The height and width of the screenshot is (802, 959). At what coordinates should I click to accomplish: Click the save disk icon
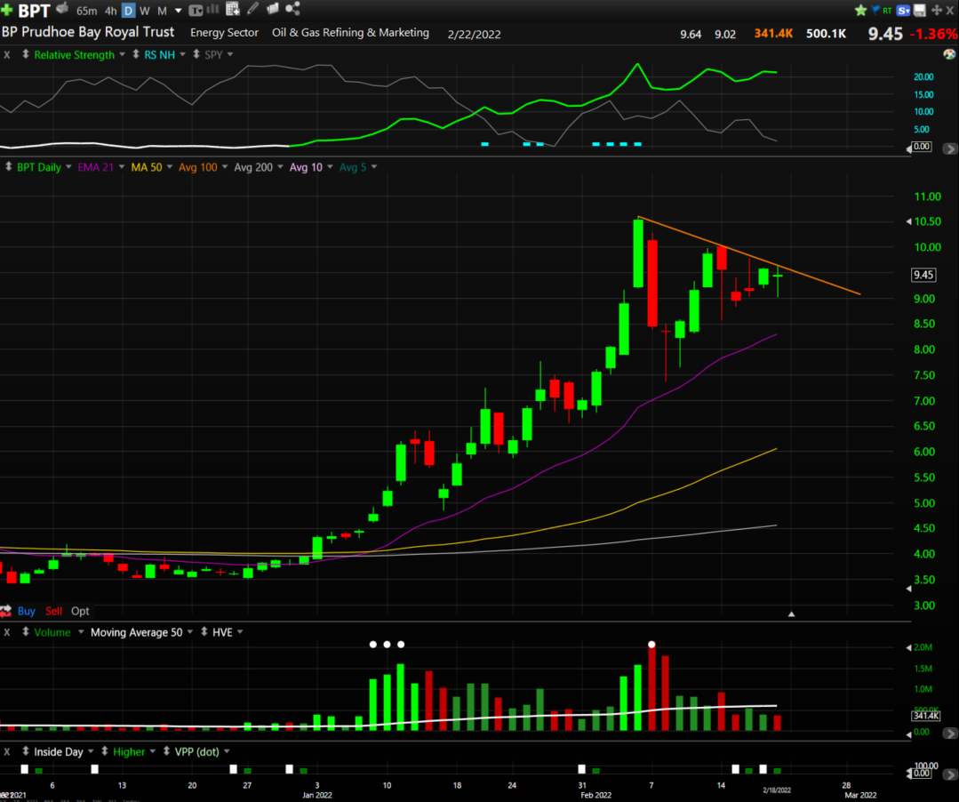click(920, 11)
